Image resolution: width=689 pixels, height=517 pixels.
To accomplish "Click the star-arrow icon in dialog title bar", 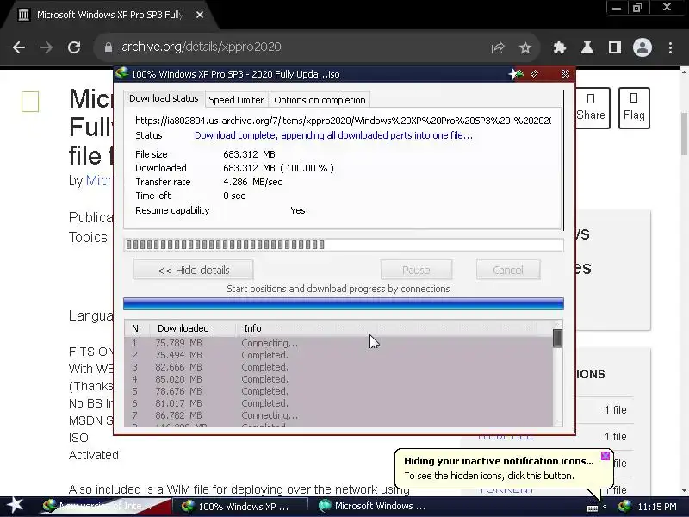I will 516,74.
